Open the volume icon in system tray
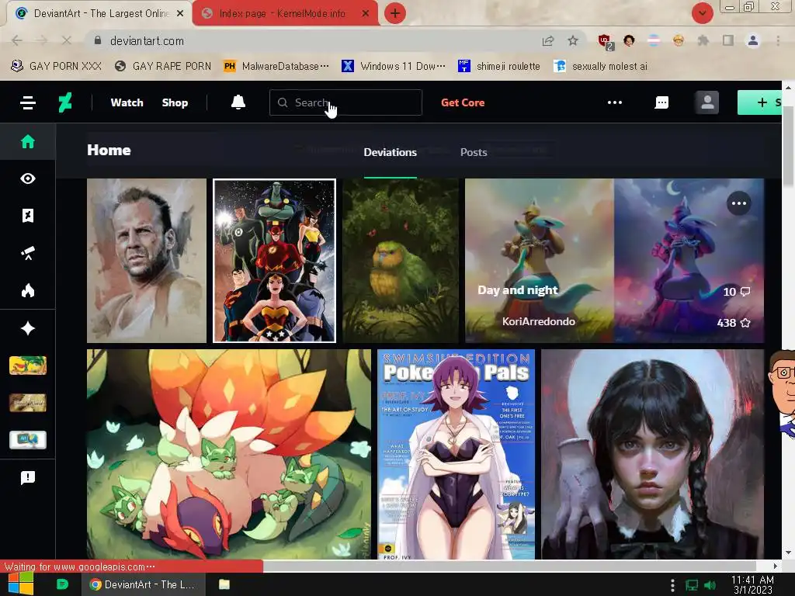Image resolution: width=795 pixels, height=596 pixels. point(710,585)
